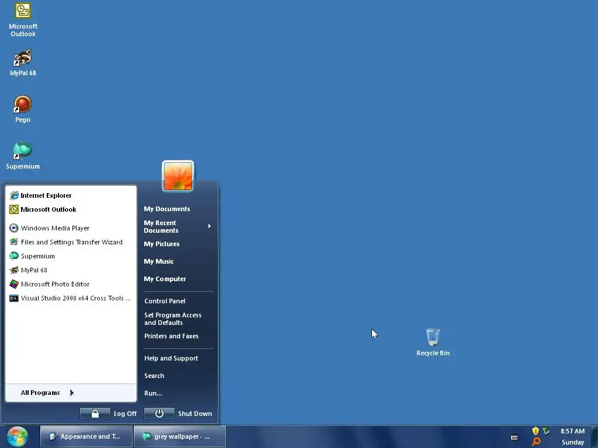This screenshot has width=598, height=448.
Task: Click the on-screen keyboard tray icon
Action: click(514, 437)
